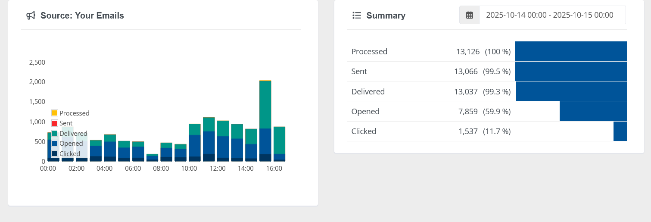Image resolution: width=651 pixels, height=222 pixels.
Task: Select the Processed row in Summary
Action: (x=369, y=52)
